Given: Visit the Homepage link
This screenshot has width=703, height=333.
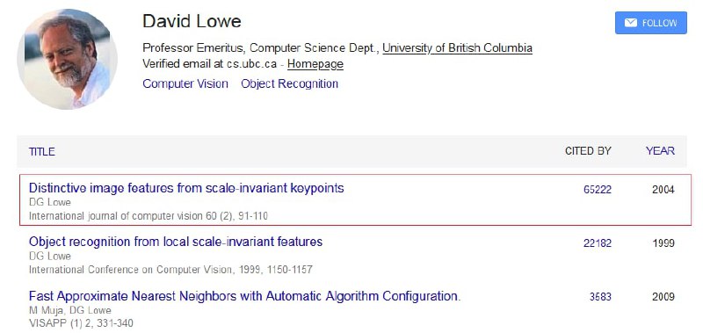Looking at the screenshot, I should [x=315, y=64].
